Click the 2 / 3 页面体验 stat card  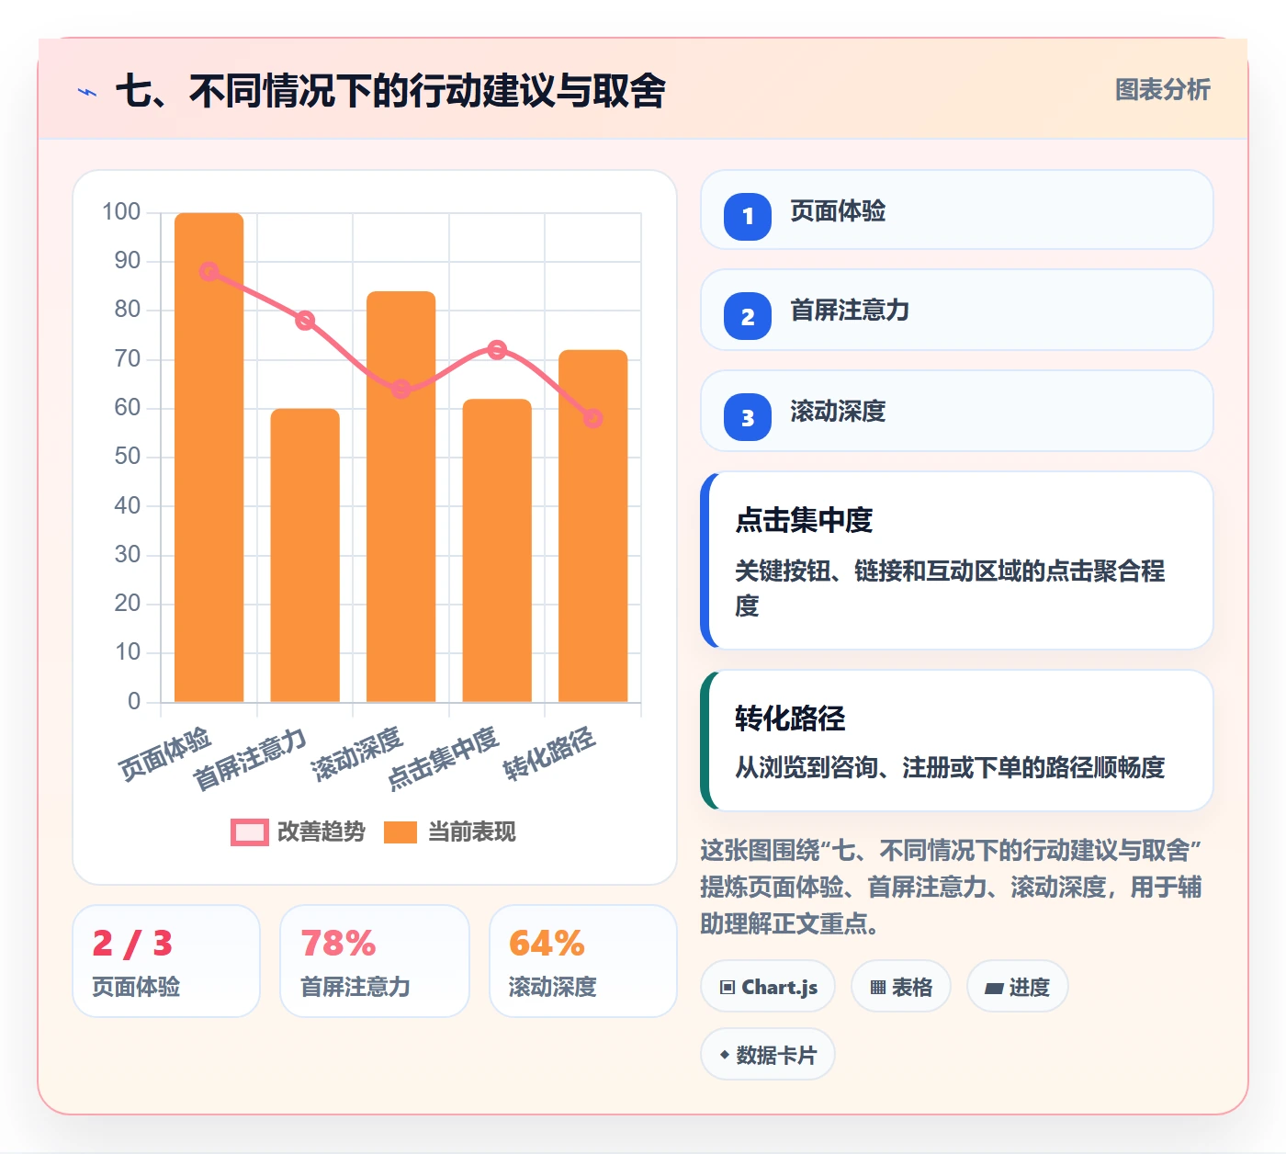click(166, 961)
